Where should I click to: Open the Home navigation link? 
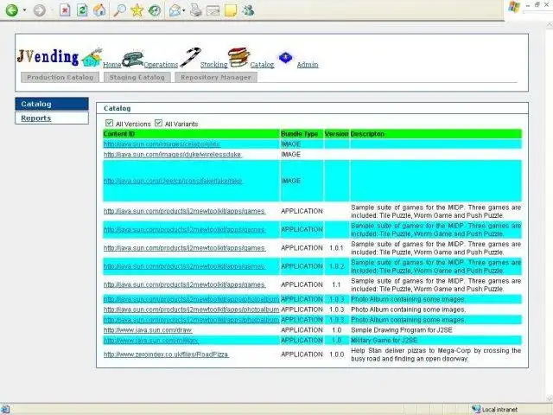click(112, 65)
